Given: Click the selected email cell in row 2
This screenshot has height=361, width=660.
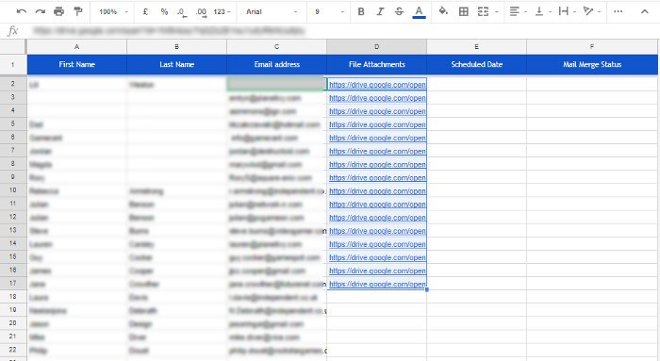Looking at the screenshot, I should pos(276,84).
